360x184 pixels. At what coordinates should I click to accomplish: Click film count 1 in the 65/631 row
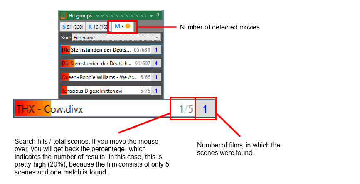(x=156, y=49)
